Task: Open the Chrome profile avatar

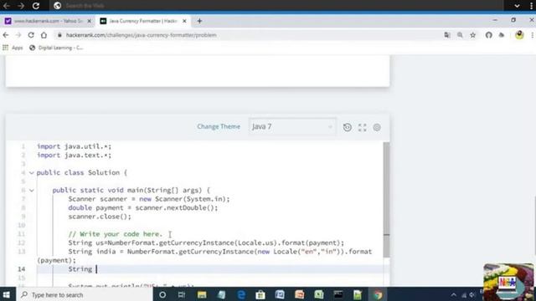Action: [519, 35]
